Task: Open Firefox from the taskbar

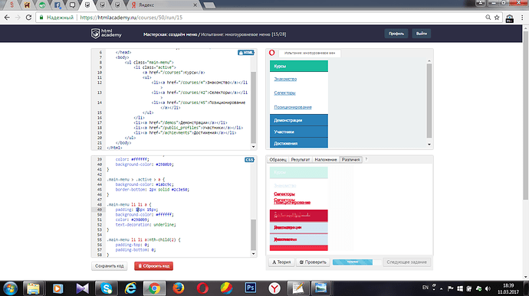Action: coord(179,288)
